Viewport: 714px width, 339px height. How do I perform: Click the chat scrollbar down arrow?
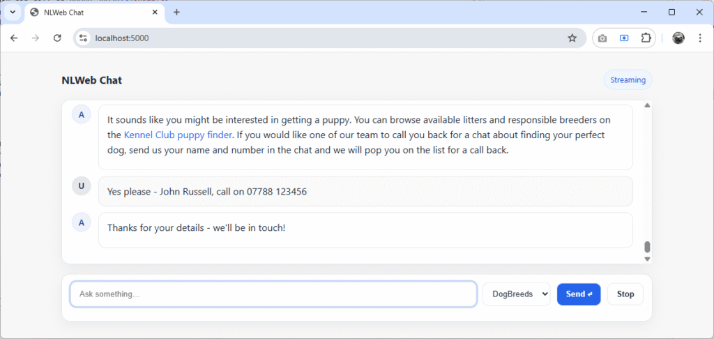click(x=647, y=259)
